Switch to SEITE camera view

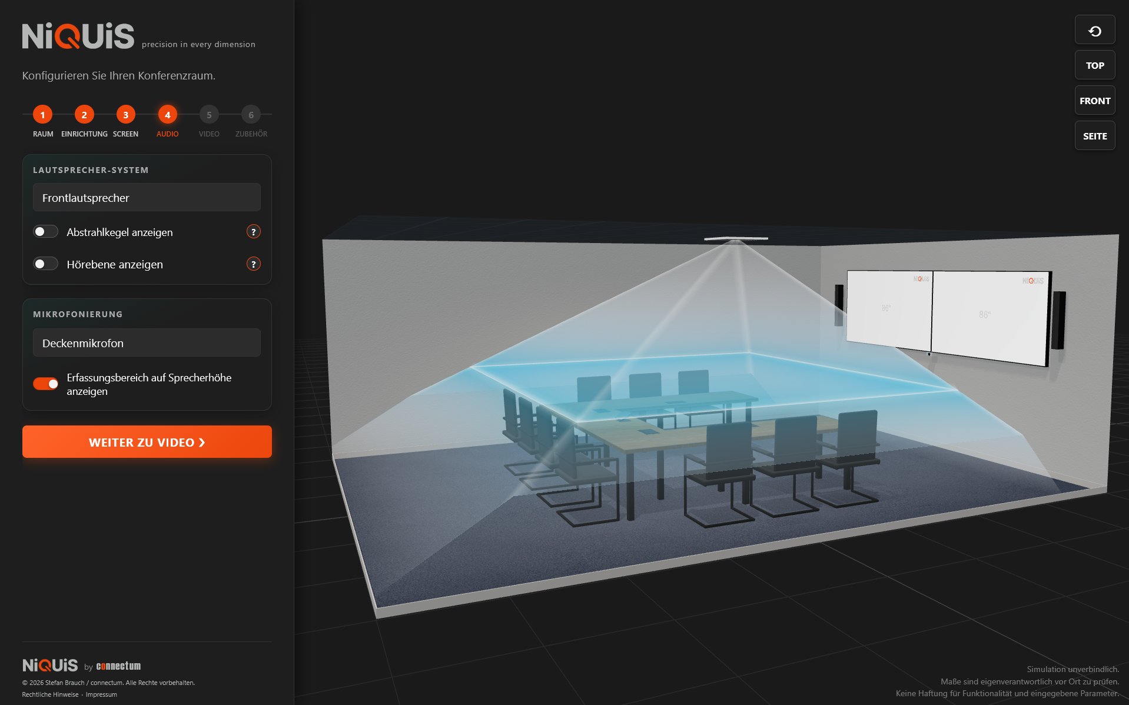click(1094, 136)
